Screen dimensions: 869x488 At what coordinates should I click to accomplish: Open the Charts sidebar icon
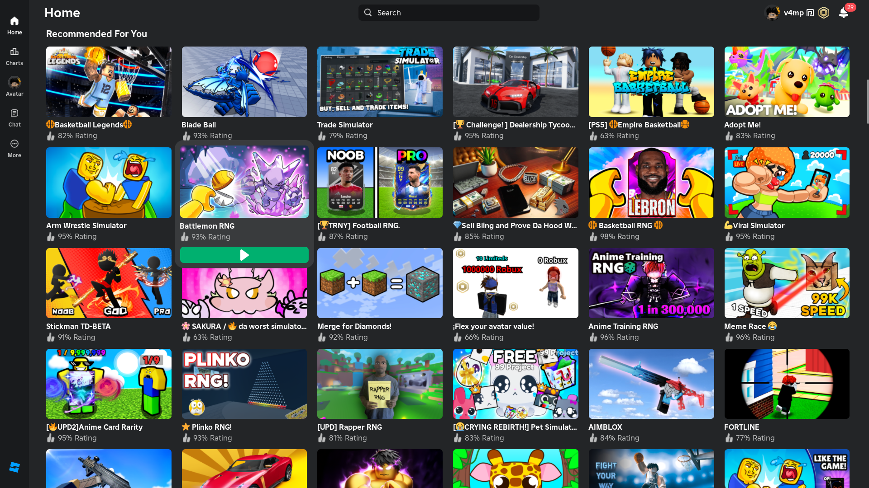(x=14, y=52)
